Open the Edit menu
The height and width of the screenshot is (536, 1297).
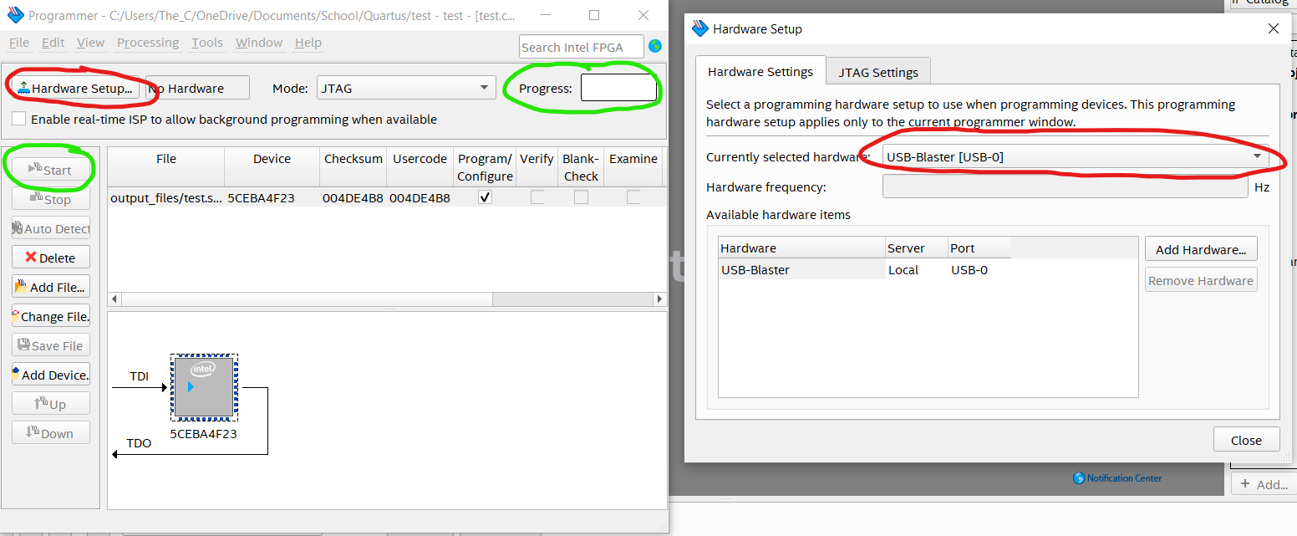[x=53, y=43]
